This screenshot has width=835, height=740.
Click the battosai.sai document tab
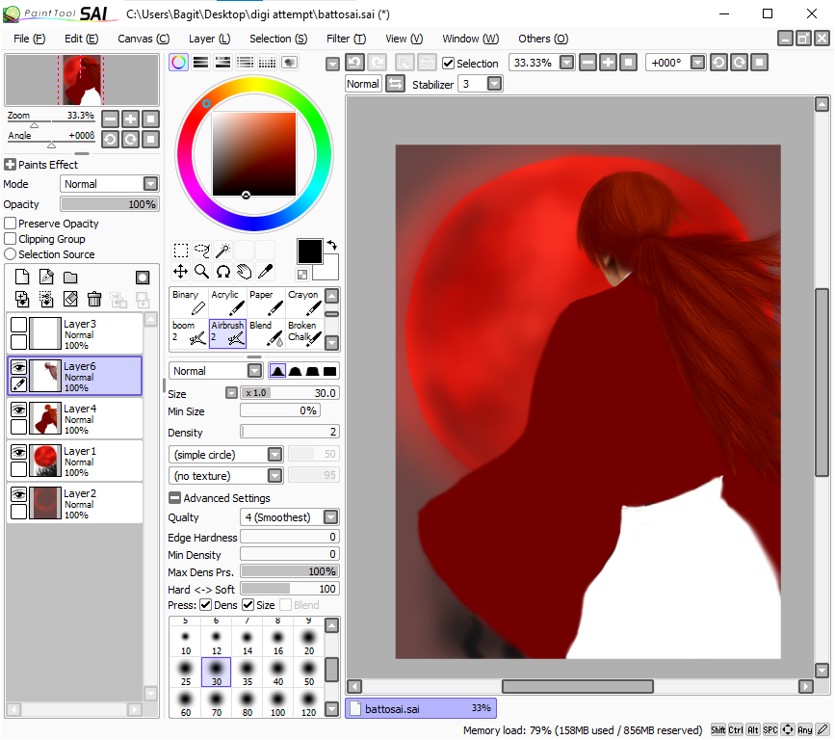[x=421, y=708]
